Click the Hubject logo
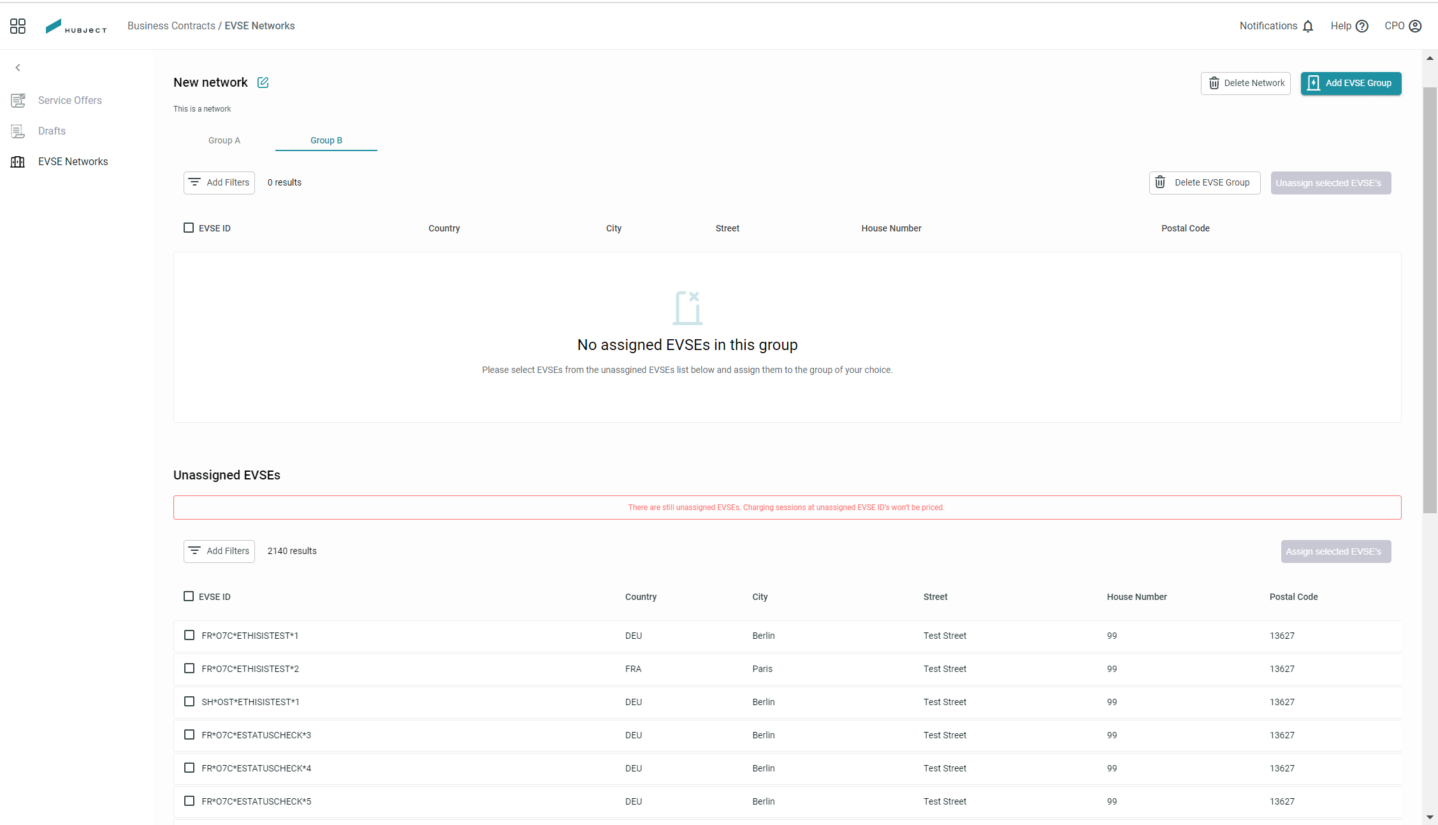1438x825 pixels. tap(76, 26)
